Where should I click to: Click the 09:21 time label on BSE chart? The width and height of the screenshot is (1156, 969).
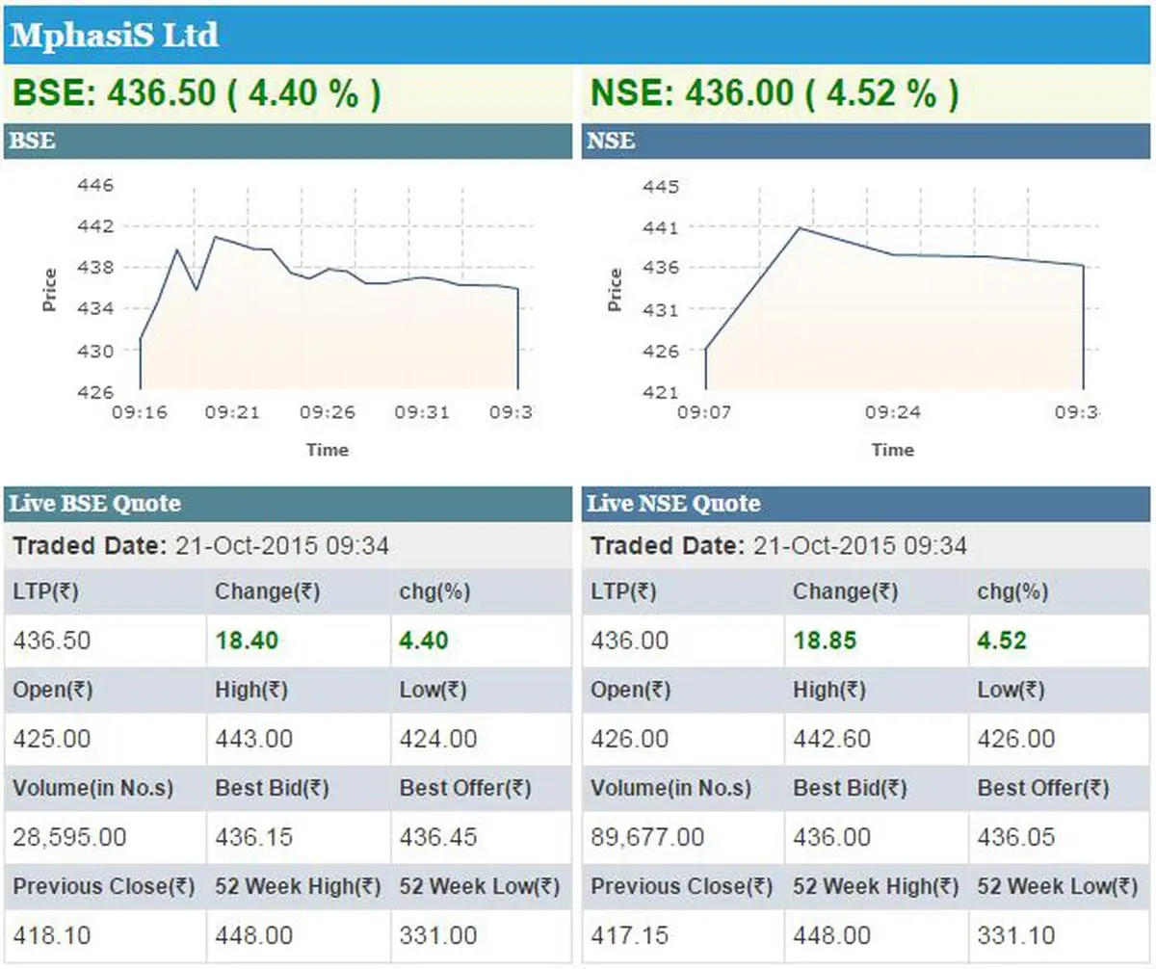click(x=232, y=413)
